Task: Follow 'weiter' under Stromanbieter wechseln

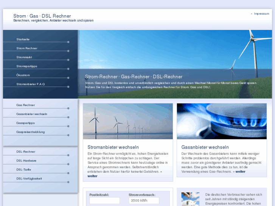Action: (92, 176)
